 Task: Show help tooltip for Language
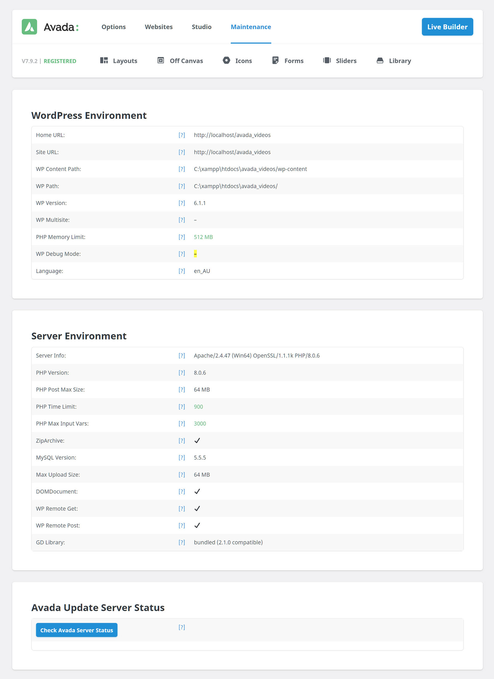click(182, 271)
